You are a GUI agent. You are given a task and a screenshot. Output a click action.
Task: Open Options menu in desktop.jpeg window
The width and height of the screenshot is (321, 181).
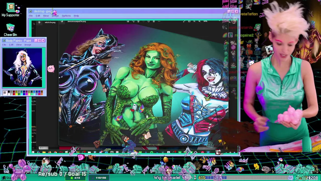[66, 16]
